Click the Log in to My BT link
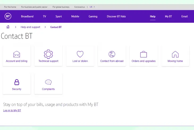Screen dimensions: 194x130 click(12, 110)
